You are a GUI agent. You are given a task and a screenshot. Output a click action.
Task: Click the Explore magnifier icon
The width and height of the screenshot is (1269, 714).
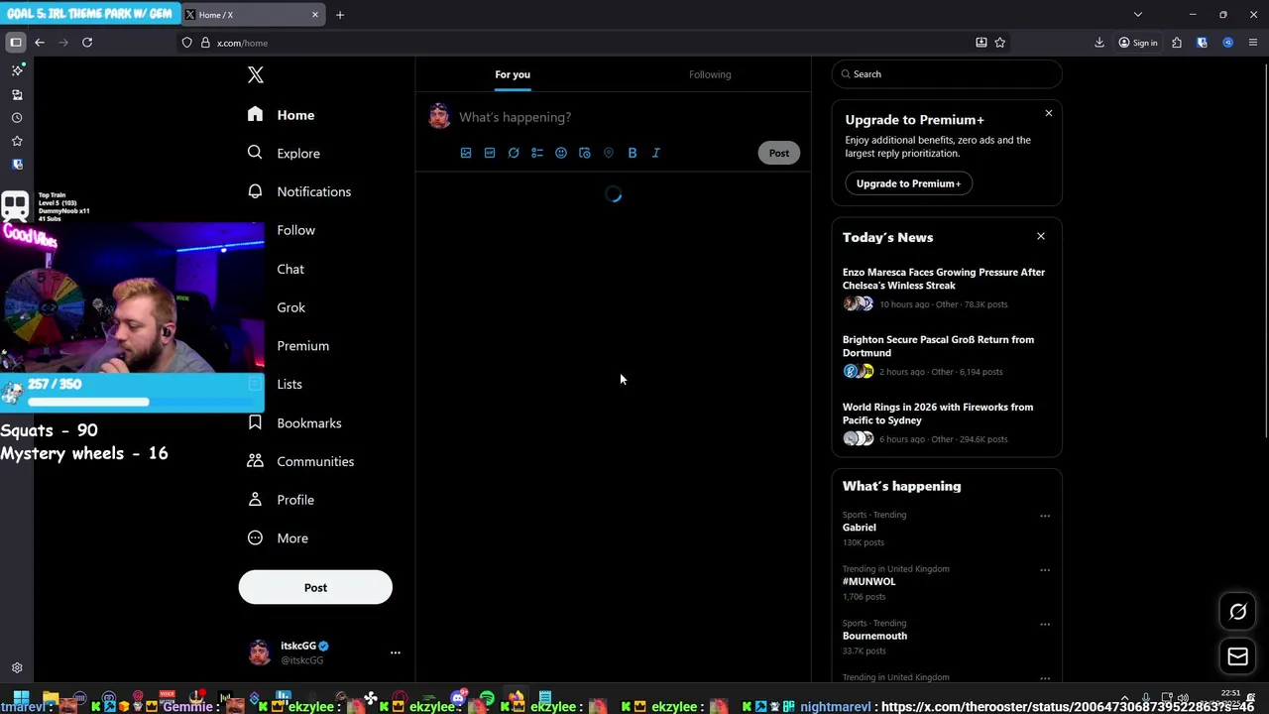click(255, 153)
